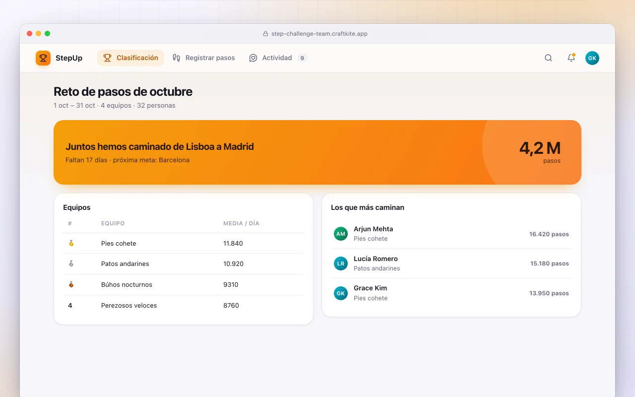The image size is (635, 397).
Task: Click the 8760 daily average value
Action: [x=231, y=306]
